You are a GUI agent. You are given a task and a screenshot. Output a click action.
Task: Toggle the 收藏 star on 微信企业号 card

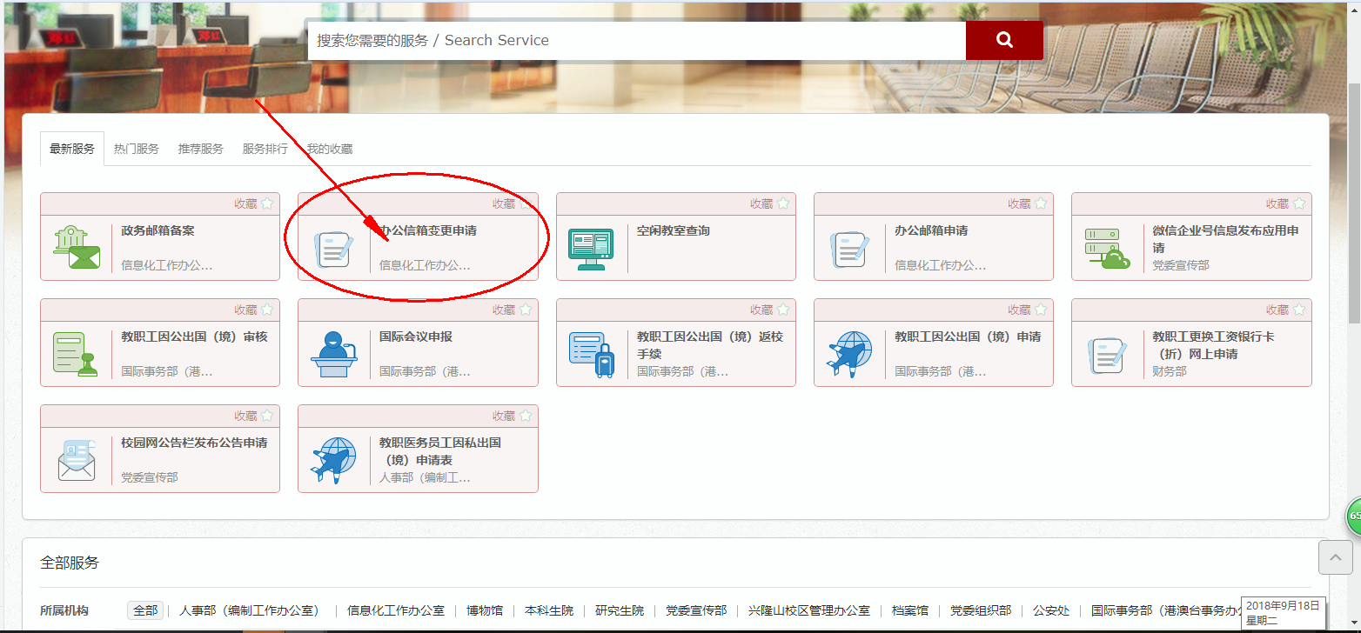click(x=1299, y=203)
